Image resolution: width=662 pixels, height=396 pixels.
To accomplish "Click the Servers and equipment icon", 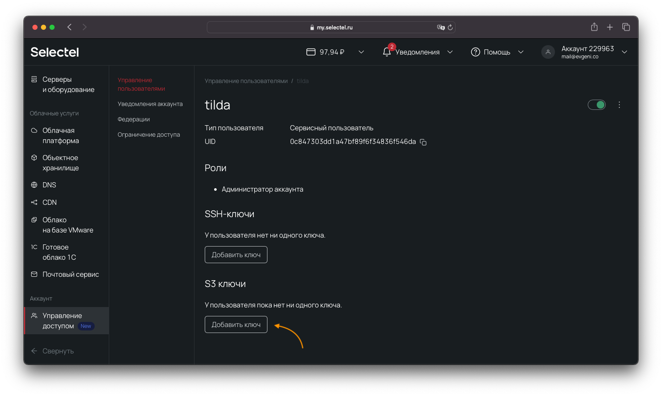I will [34, 79].
